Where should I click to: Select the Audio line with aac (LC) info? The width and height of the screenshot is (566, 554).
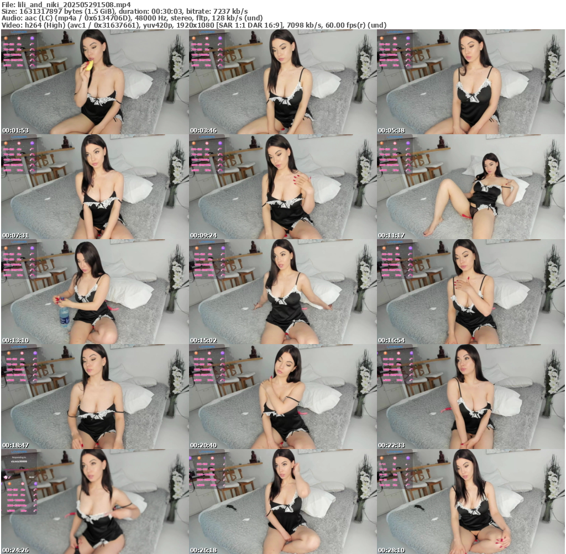coord(132,18)
